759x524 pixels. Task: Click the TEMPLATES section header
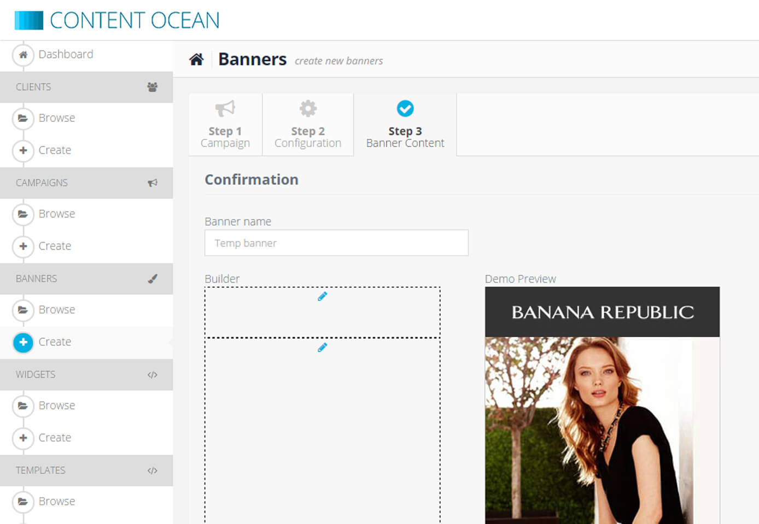86,470
